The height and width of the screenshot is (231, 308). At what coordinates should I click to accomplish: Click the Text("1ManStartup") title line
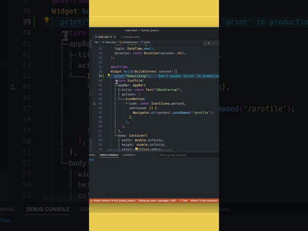click(x=152, y=90)
